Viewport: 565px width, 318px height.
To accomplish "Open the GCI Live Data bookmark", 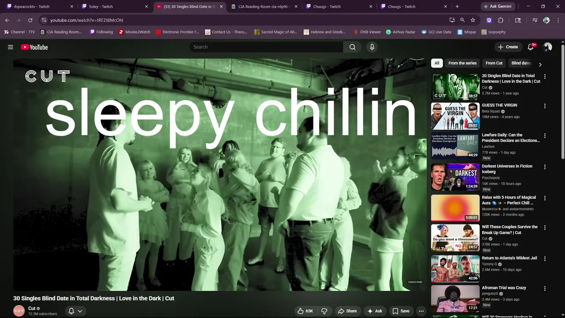I will click(x=436, y=32).
